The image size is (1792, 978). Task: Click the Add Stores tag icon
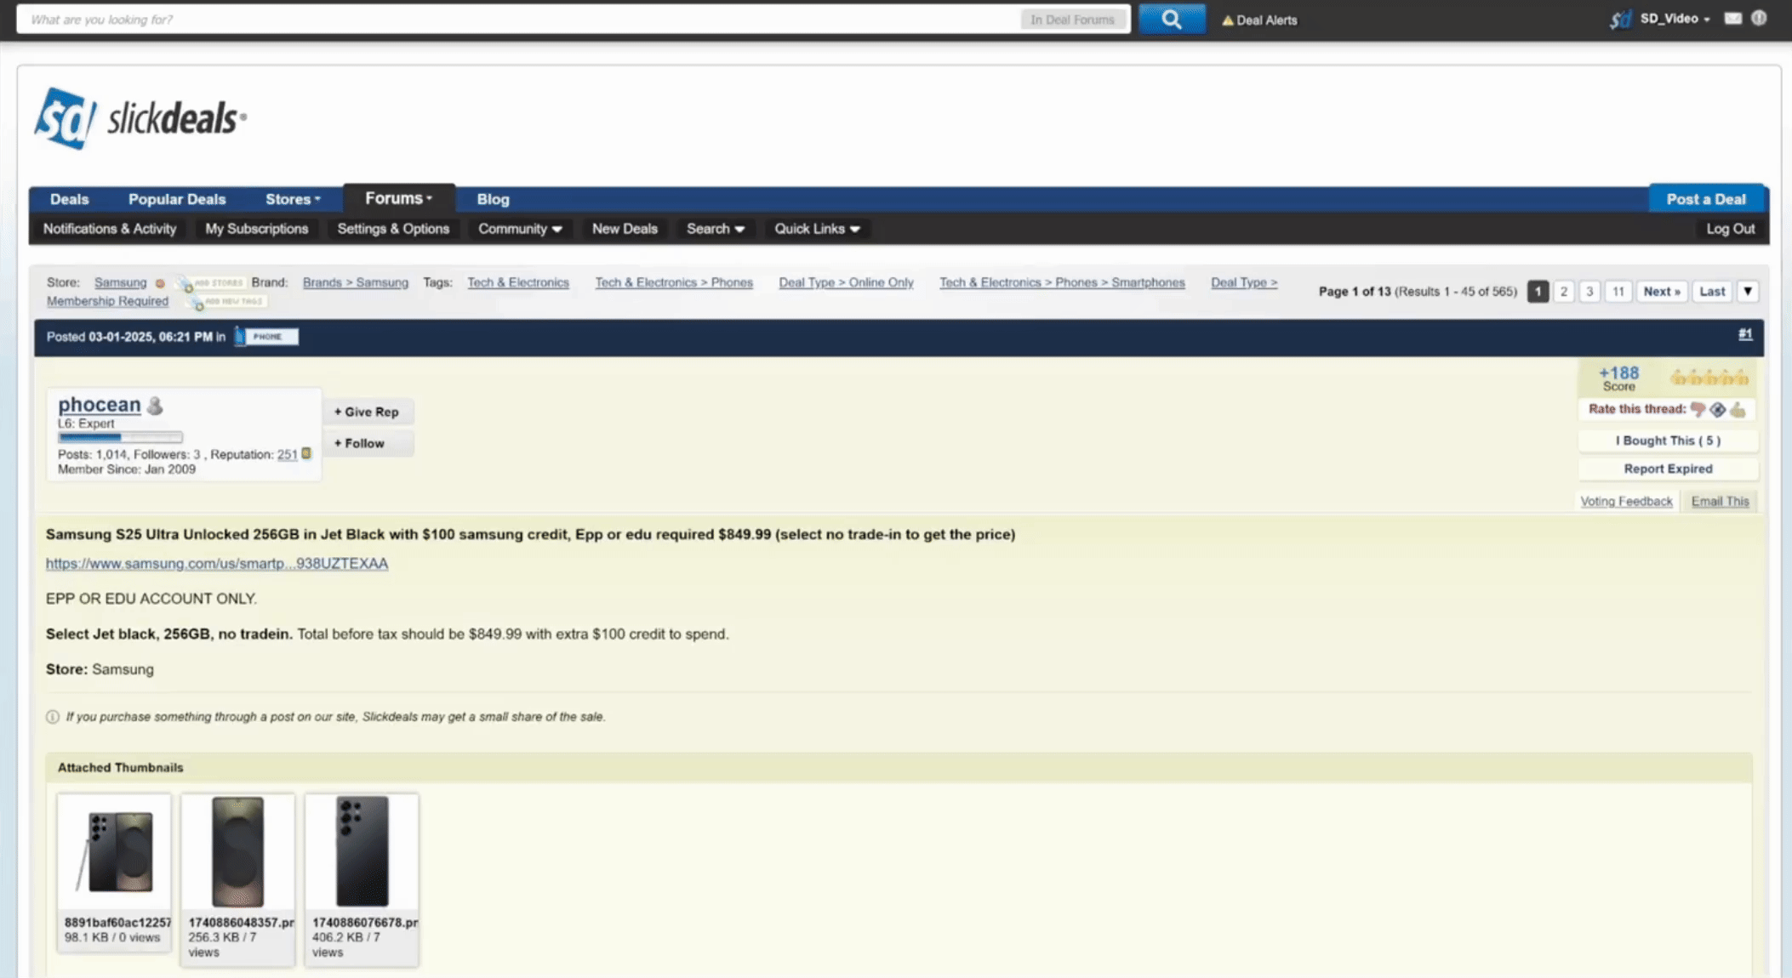211,282
